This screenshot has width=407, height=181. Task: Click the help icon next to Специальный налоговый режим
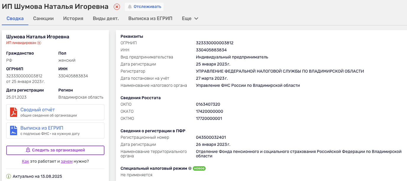click(190, 169)
